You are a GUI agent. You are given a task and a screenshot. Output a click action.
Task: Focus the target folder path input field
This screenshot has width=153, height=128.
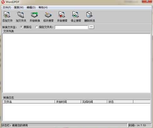coord(71,27)
